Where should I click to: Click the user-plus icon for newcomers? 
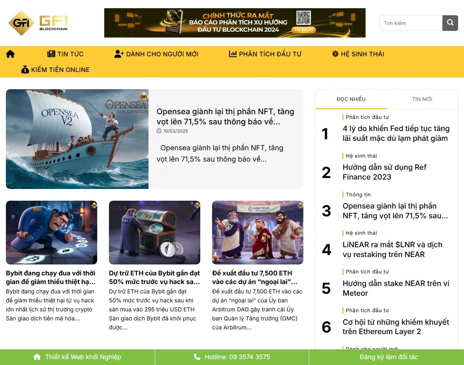(119, 54)
